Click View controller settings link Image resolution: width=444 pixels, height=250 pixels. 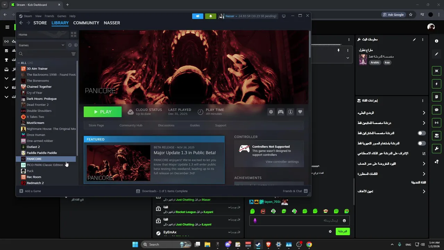[x=282, y=162]
